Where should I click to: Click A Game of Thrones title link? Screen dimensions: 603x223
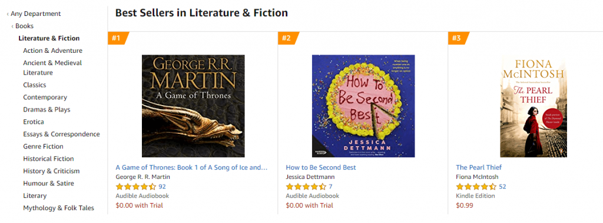(191, 167)
